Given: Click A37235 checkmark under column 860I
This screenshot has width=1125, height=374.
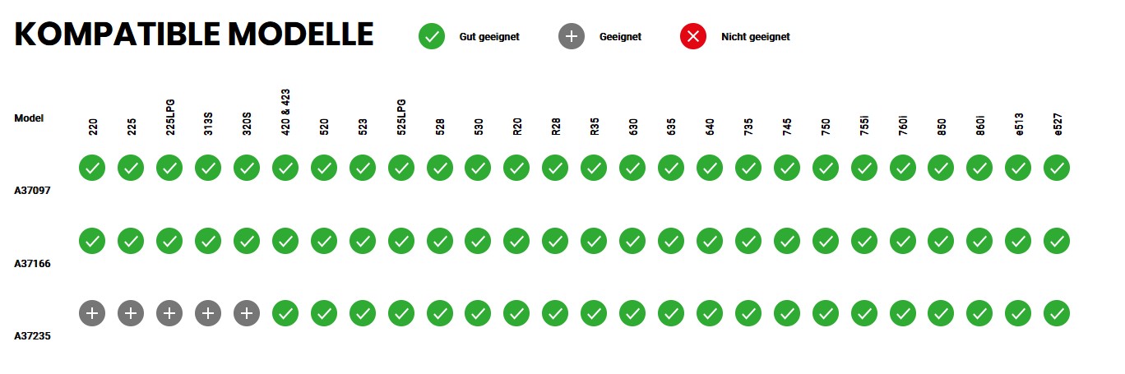Looking at the screenshot, I should point(979,312).
